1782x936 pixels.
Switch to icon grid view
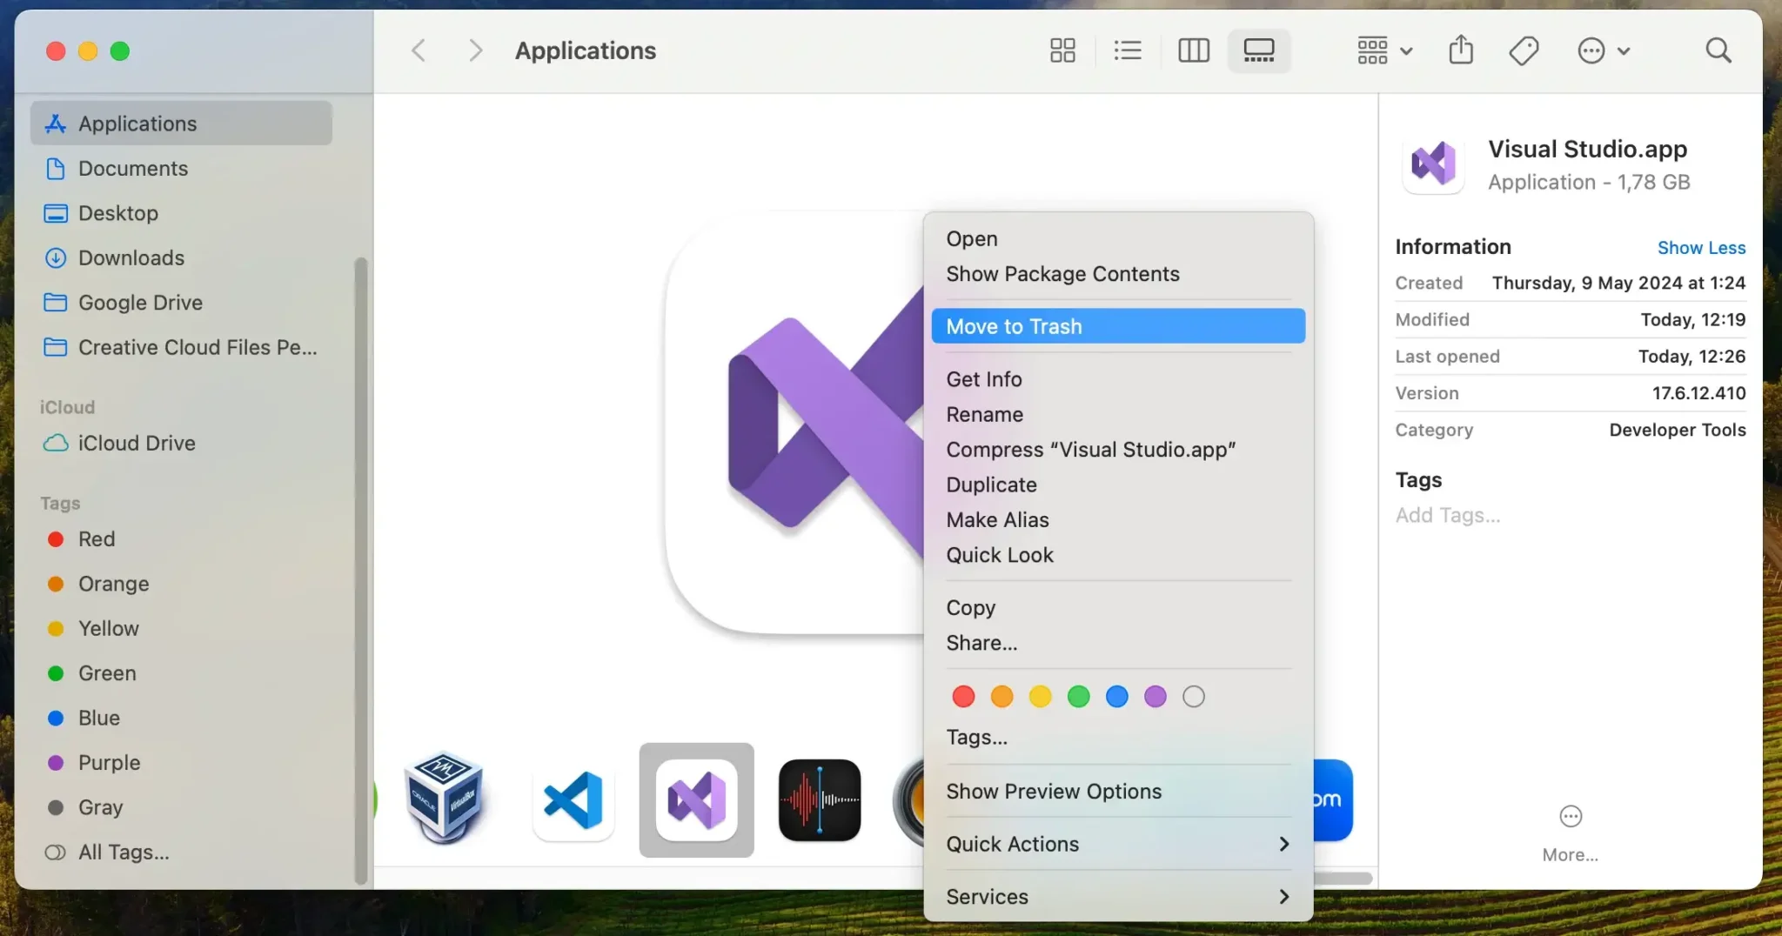point(1062,50)
